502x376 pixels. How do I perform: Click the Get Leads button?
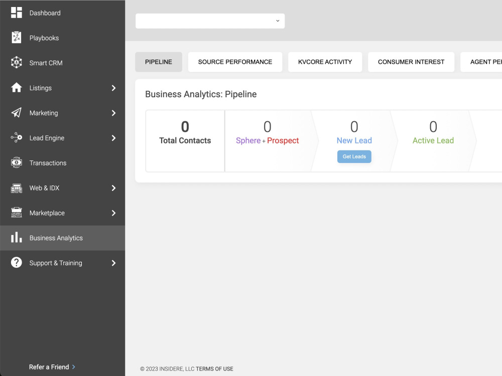(x=354, y=156)
